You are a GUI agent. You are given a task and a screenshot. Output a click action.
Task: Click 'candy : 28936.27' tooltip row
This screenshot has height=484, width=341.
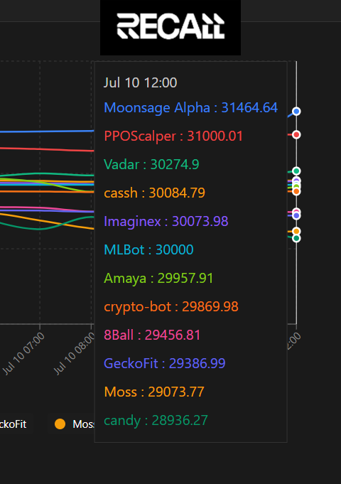coord(156,421)
